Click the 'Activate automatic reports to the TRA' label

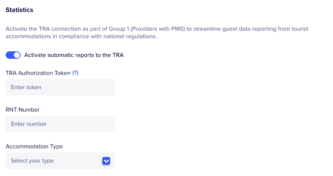(x=74, y=55)
